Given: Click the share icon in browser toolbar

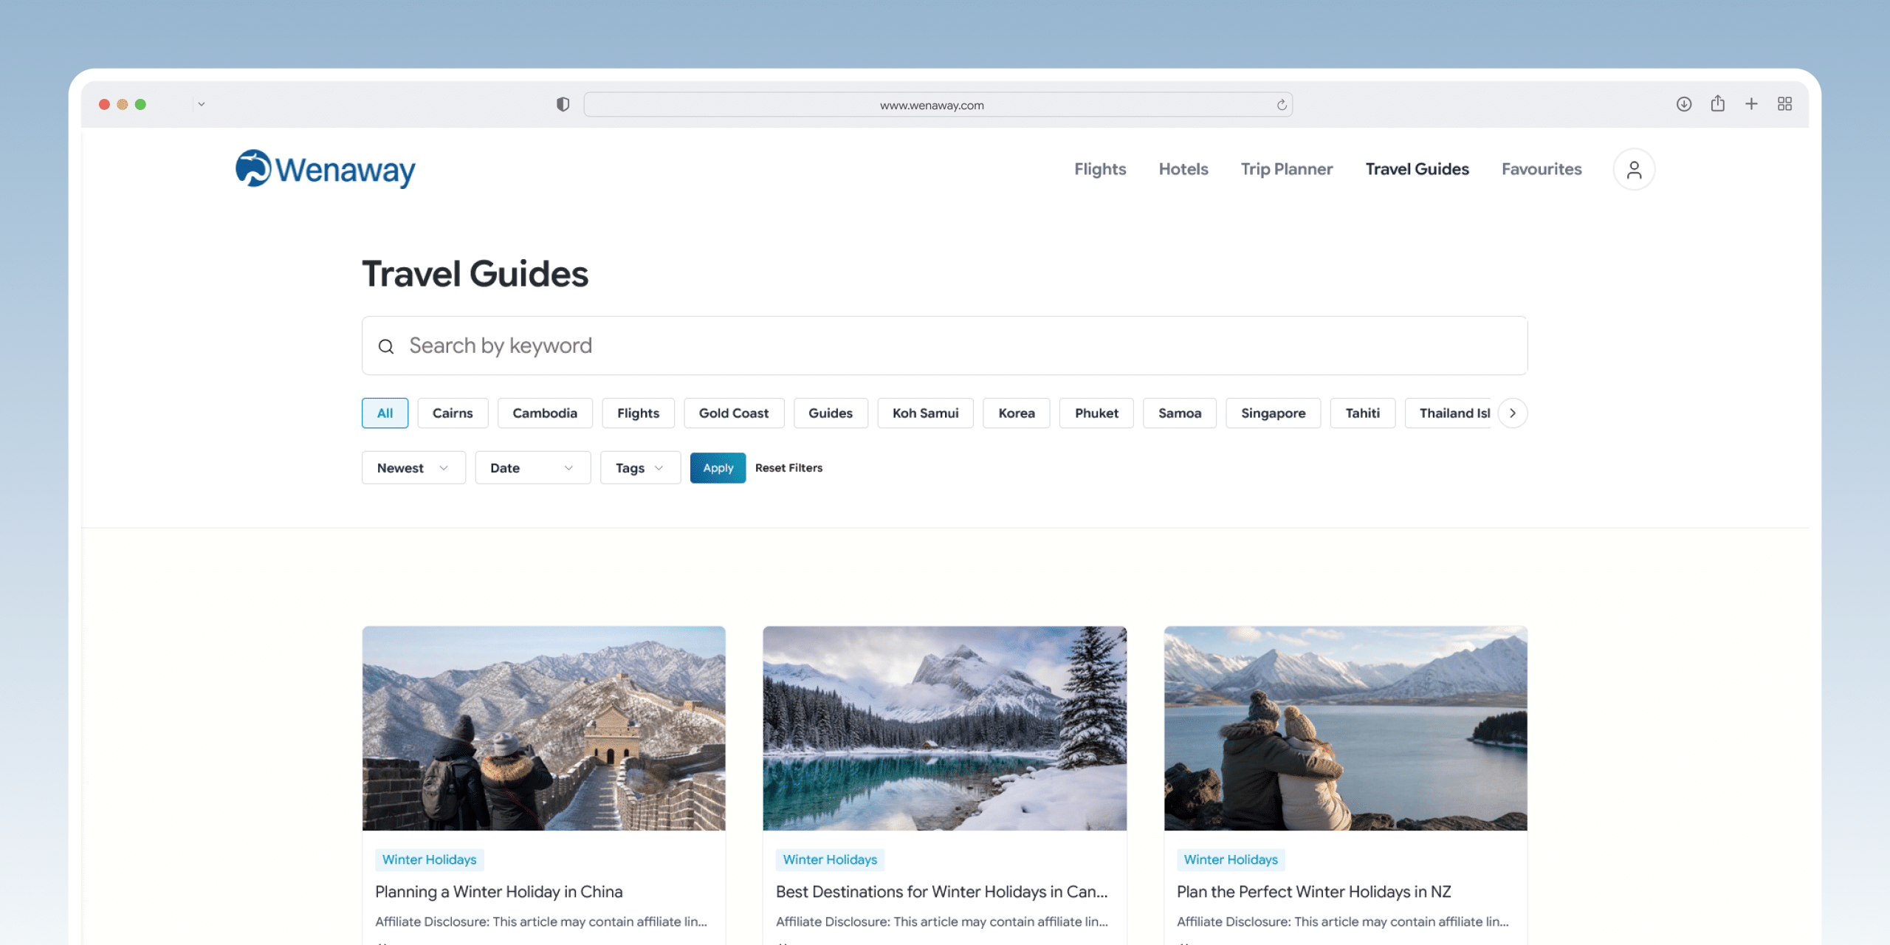Looking at the screenshot, I should pyautogui.click(x=1718, y=104).
